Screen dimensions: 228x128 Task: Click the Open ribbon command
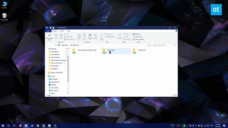(x=127, y=34)
